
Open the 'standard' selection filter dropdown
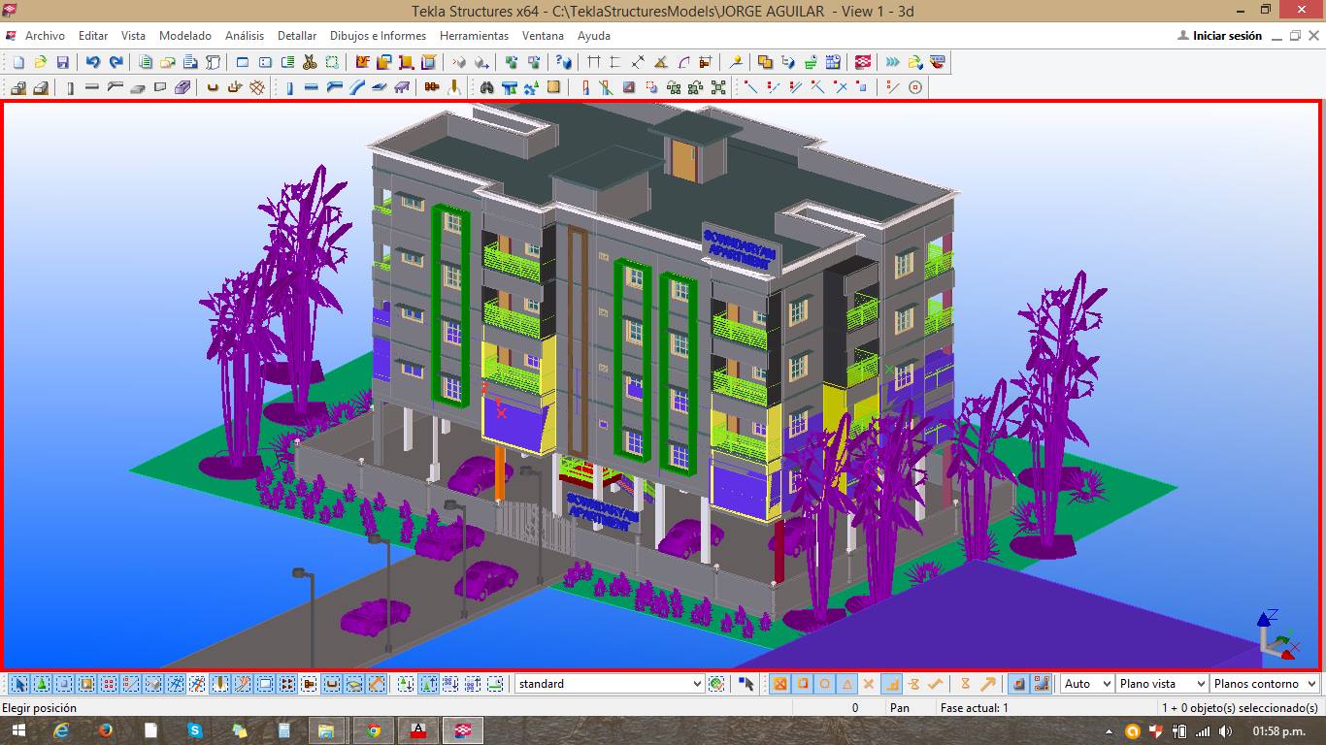coord(696,684)
